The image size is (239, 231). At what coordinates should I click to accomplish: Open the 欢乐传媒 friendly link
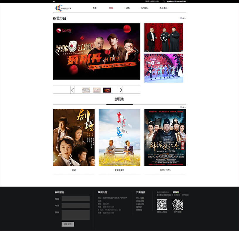pos(140,198)
